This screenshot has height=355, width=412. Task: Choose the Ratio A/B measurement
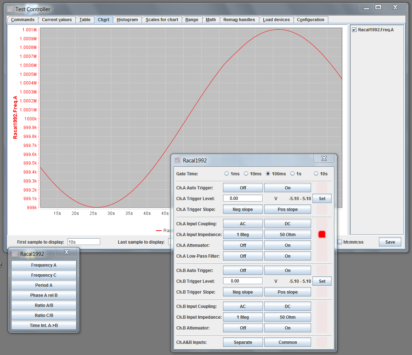pyautogui.click(x=43, y=305)
